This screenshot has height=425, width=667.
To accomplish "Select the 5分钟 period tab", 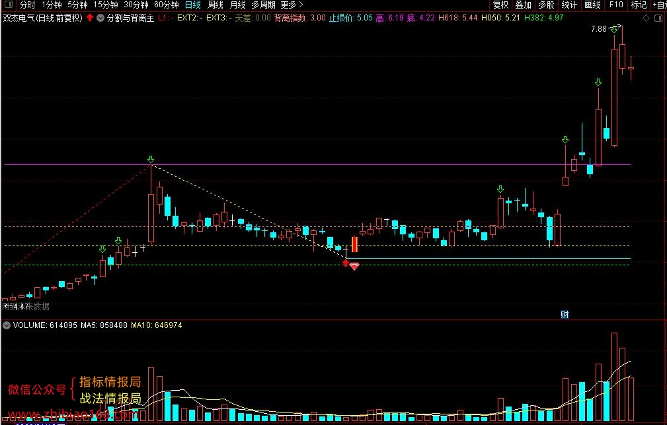I will 77,5.
